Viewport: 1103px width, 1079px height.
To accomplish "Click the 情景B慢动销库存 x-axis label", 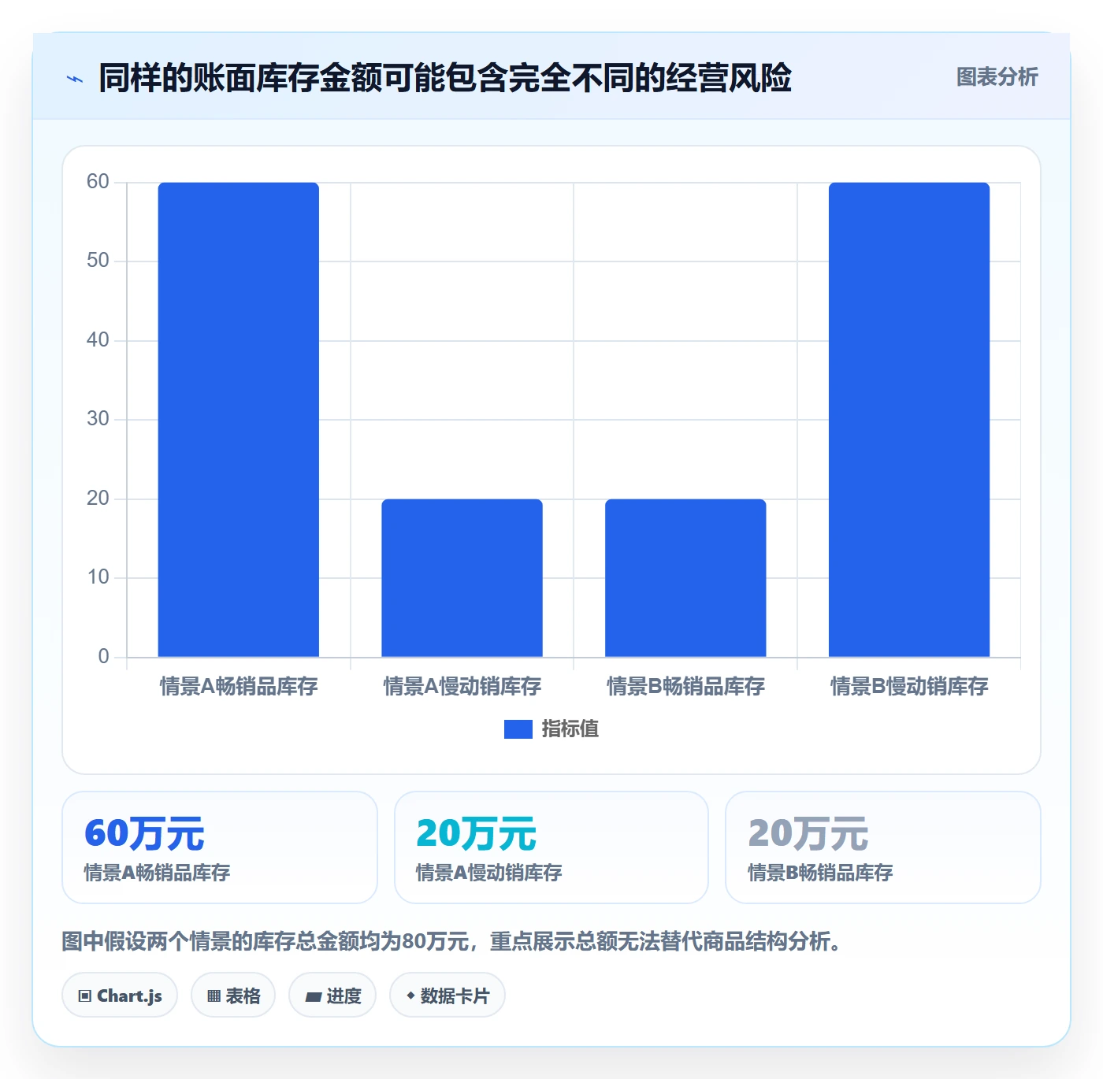I will point(909,687).
